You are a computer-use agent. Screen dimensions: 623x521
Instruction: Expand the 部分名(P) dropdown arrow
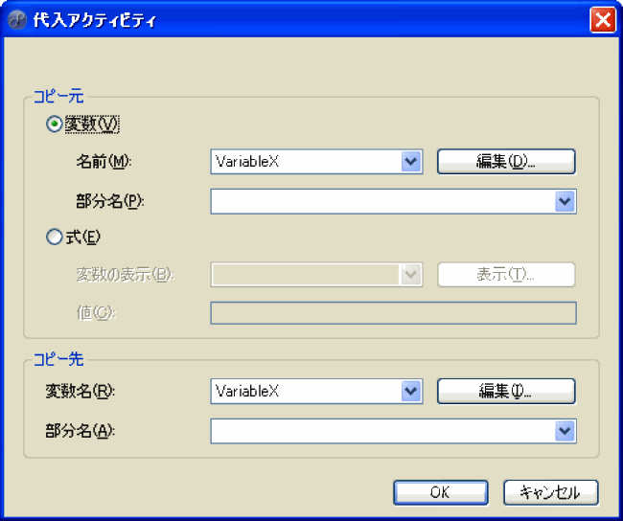pyautogui.click(x=565, y=201)
